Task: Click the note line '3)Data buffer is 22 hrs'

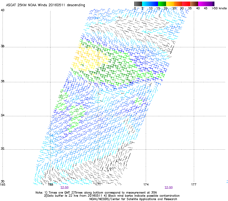Action: point(112,196)
